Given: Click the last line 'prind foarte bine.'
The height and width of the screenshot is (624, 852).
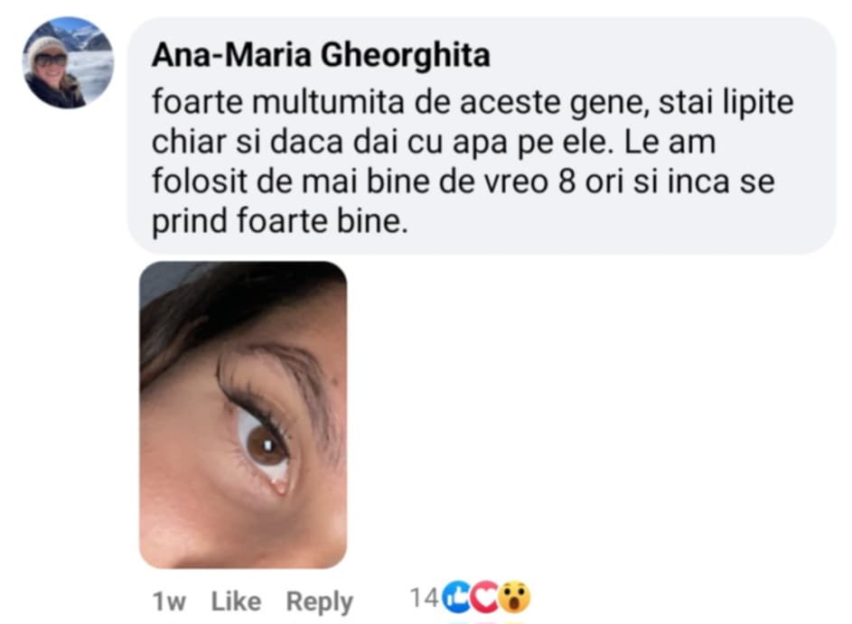Looking at the screenshot, I should click(280, 222).
